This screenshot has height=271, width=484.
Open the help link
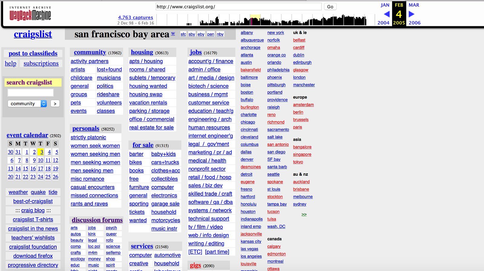[x=11, y=63]
